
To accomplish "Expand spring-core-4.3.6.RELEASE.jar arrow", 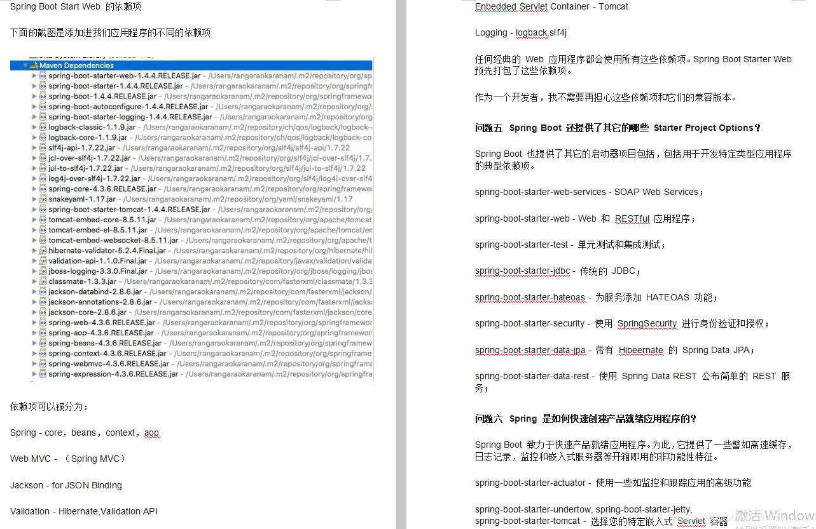I will pyautogui.click(x=34, y=189).
